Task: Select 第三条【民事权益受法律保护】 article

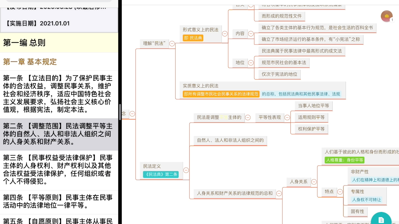Action: tap(59, 170)
